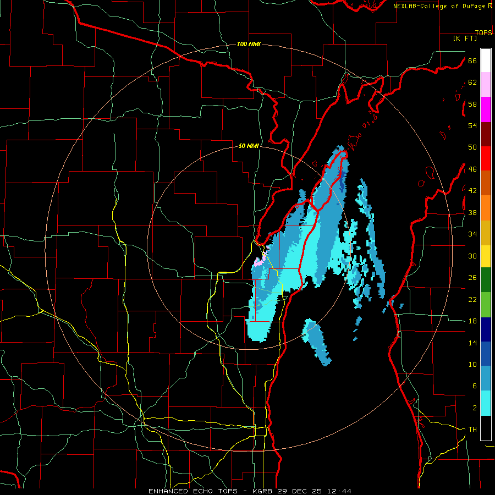This screenshot has height=495, width=495.
Task: Click the legend value '30'
Action: [x=472, y=256]
